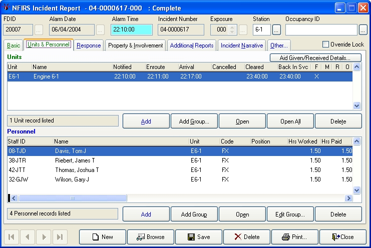371x248 pixels.
Task: Click the Occupancy ID text field
Action: (x=321, y=30)
